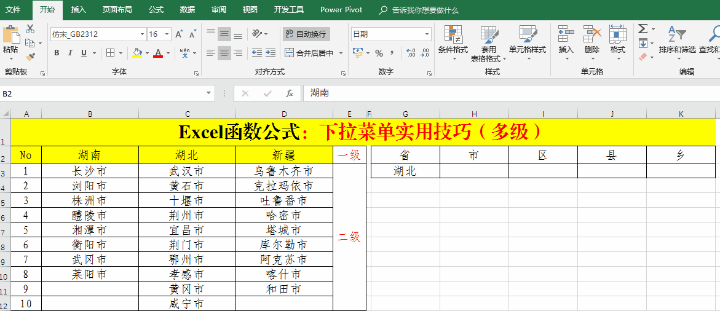The height and width of the screenshot is (311, 720).
Task: Switch to the 数据 tab
Action: pyautogui.click(x=188, y=10)
